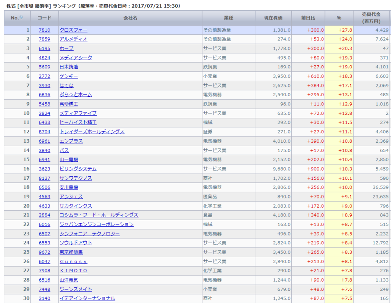Image resolution: width=391 pixels, height=303 pixels.
Task: Click the sort arrow icon next to No.
Action: coord(21,17)
